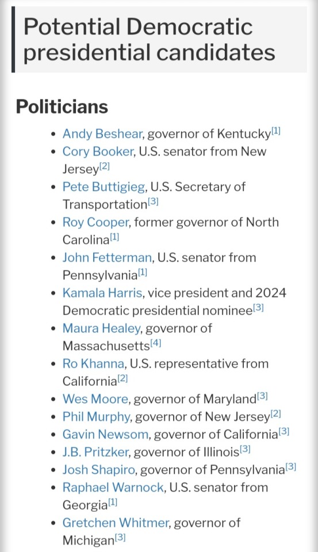The height and width of the screenshot is (552, 318).
Task: Follow the Pete Buttigieg link
Action: pos(104,186)
